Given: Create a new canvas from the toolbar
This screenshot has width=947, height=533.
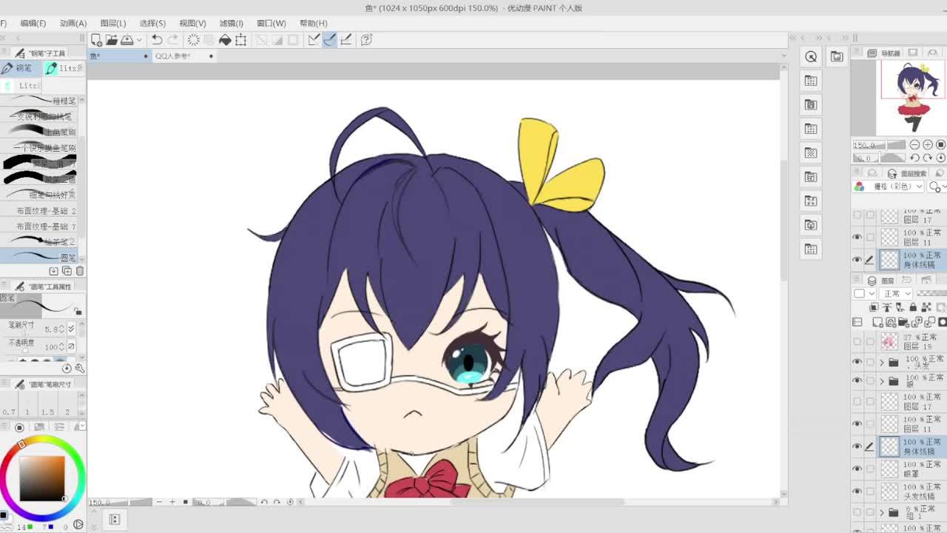Looking at the screenshot, I should click(x=97, y=39).
